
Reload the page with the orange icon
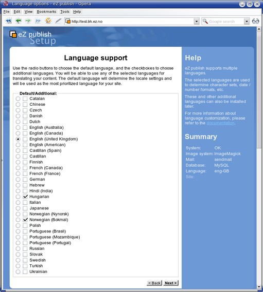[x=48, y=21]
